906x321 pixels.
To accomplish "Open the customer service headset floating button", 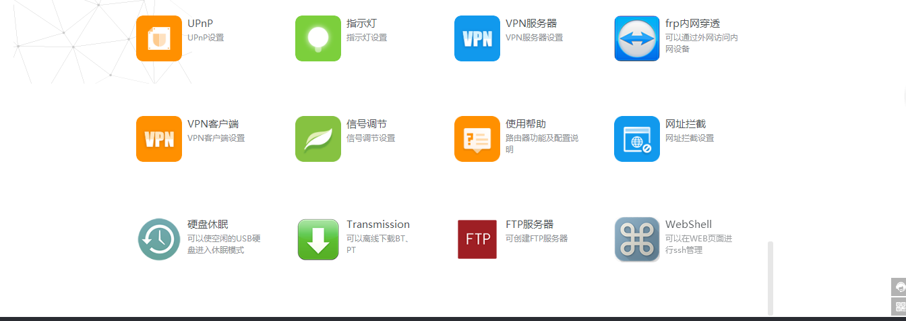I will (899, 287).
